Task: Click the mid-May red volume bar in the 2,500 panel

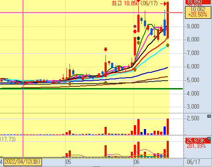Action: coord(105,131)
